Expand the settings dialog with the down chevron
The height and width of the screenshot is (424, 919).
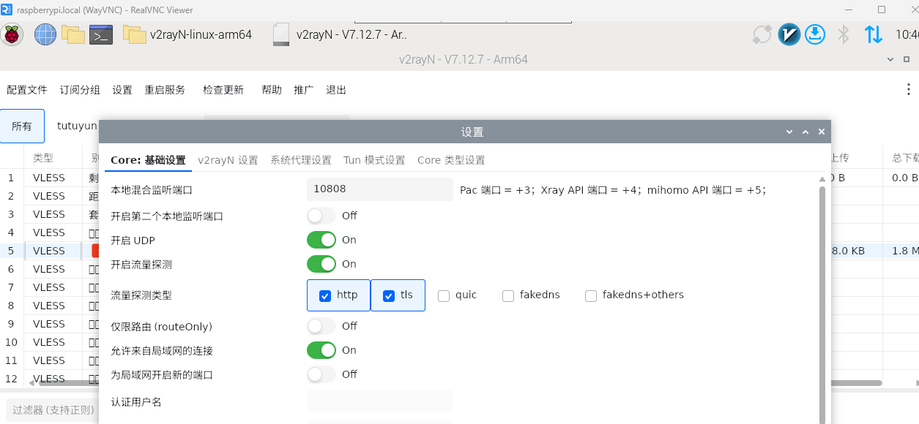[789, 132]
